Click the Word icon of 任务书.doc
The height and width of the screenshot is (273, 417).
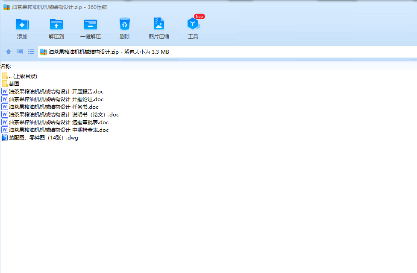(x=5, y=107)
